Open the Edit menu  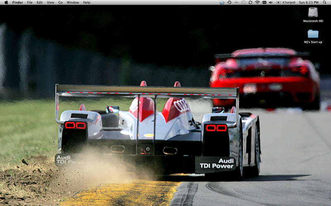tap(40, 2)
